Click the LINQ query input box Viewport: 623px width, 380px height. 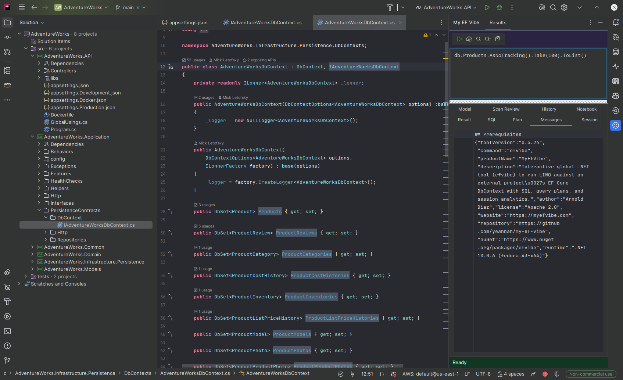(x=528, y=74)
